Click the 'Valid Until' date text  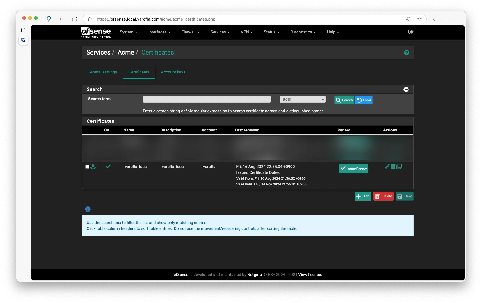point(271,184)
